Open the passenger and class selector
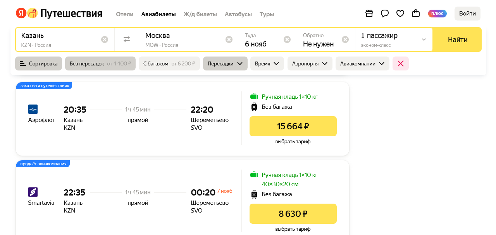The height and width of the screenshot is (235, 496). coord(393,39)
